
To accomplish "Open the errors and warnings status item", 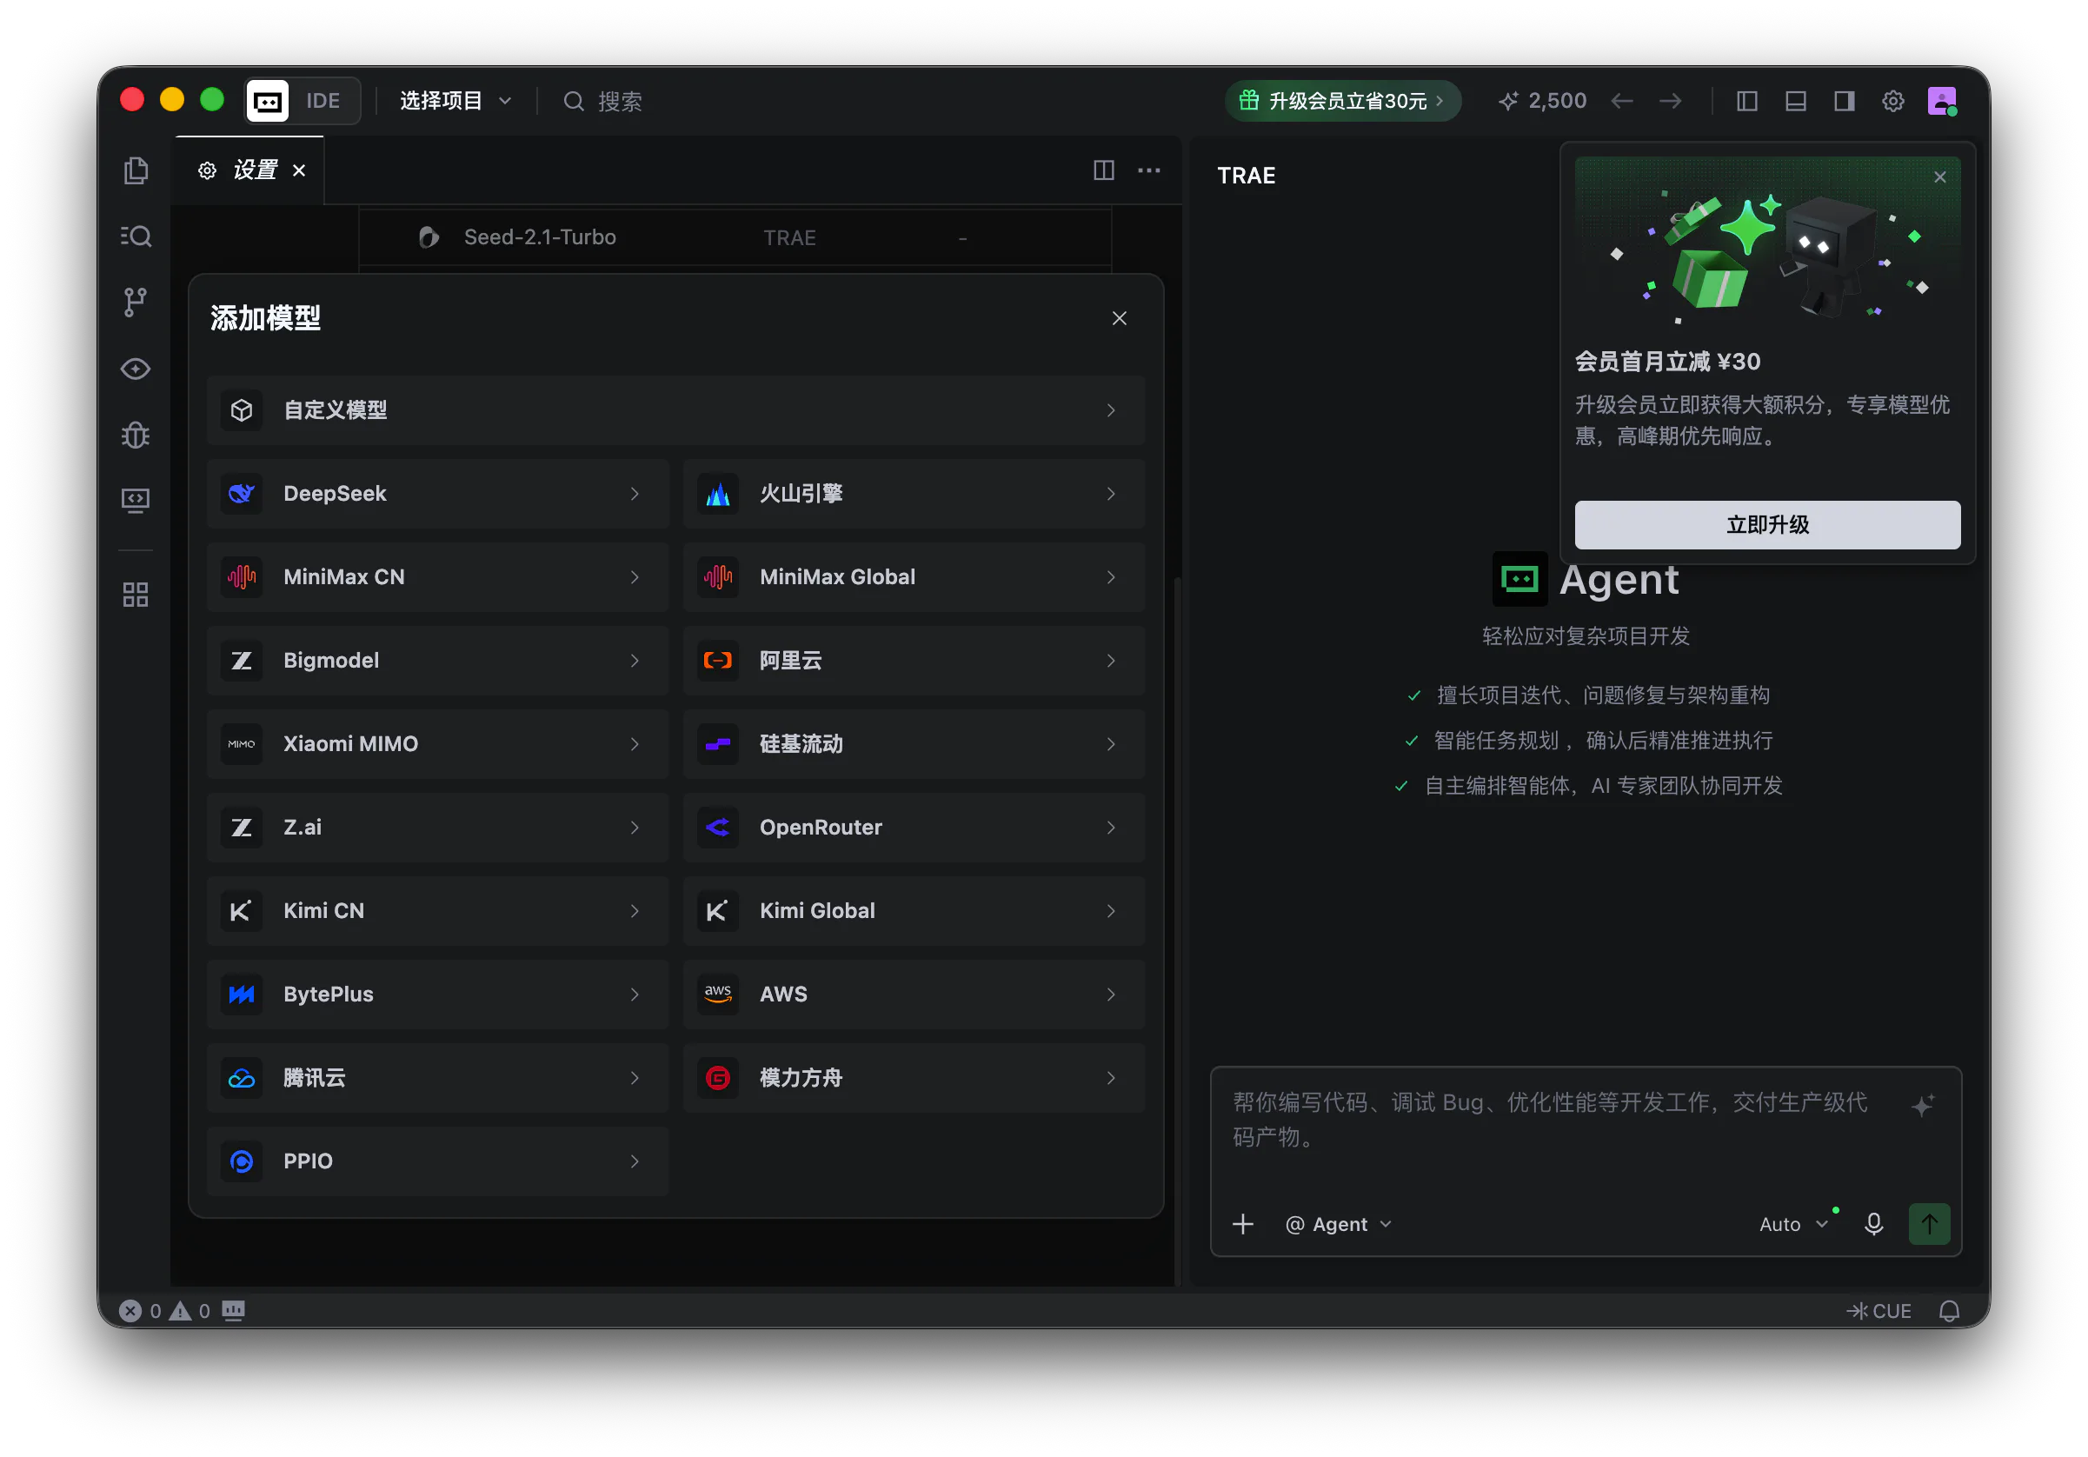I will [165, 1311].
